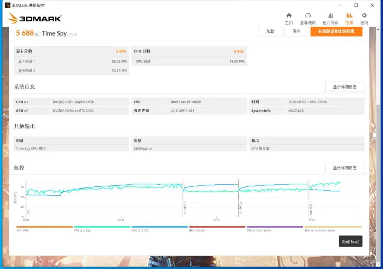383x269 pixels.
Task: Open the Stress Tests (压力测试) icon
Action: tap(331, 16)
